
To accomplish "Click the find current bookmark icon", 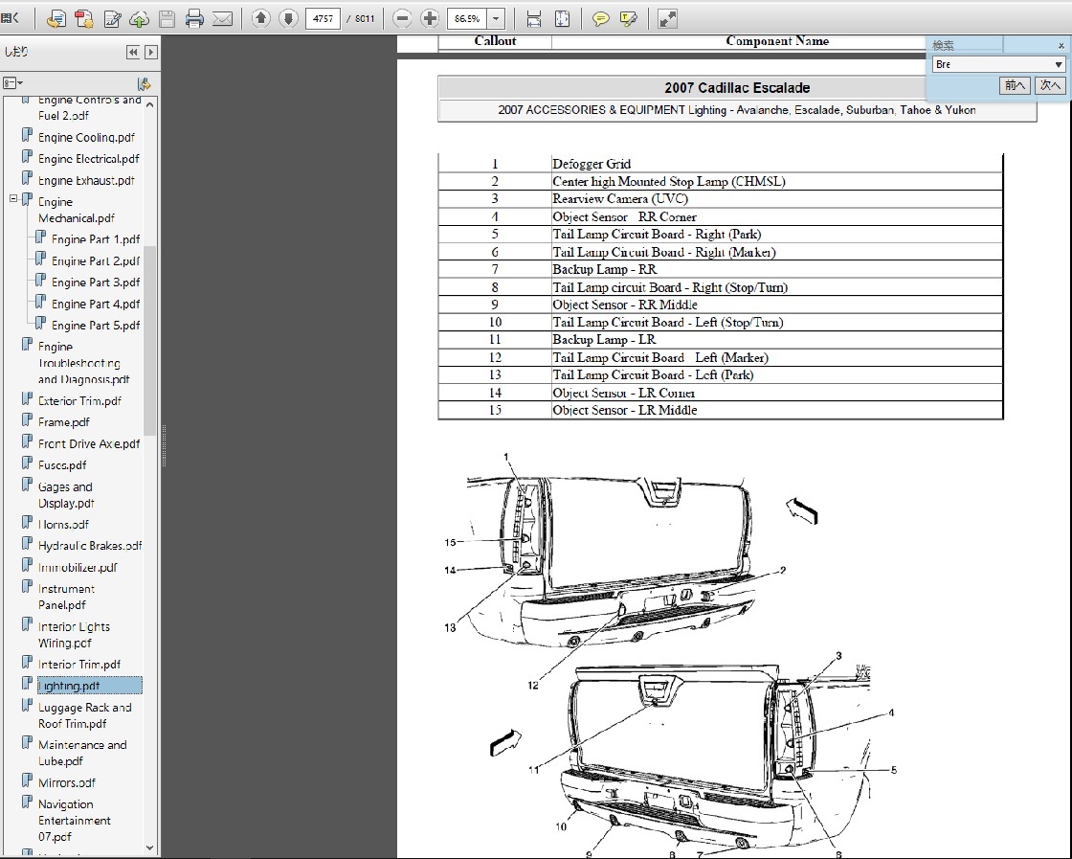I will pyautogui.click(x=144, y=83).
